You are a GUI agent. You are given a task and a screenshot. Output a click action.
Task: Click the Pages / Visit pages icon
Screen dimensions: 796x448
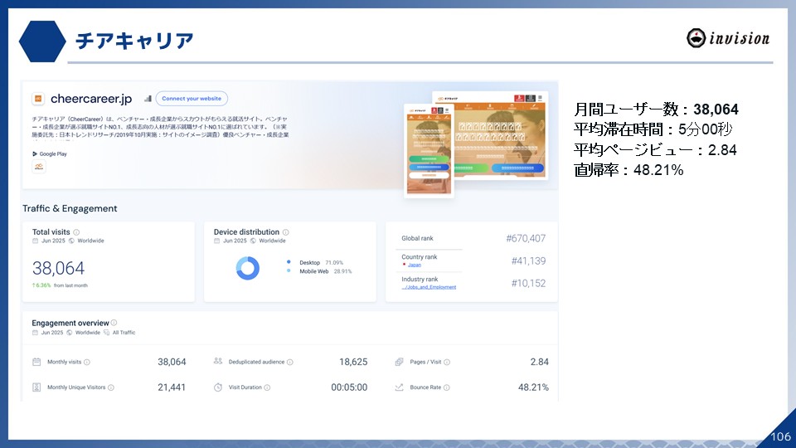point(399,362)
